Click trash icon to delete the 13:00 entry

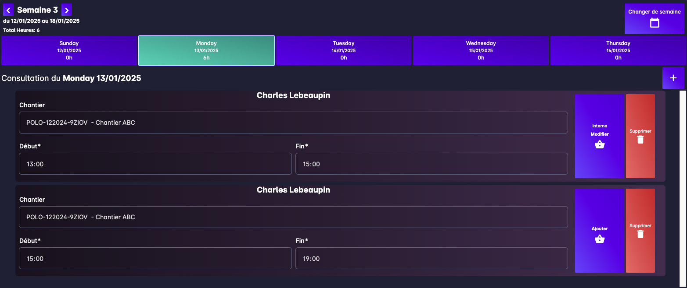(640, 140)
